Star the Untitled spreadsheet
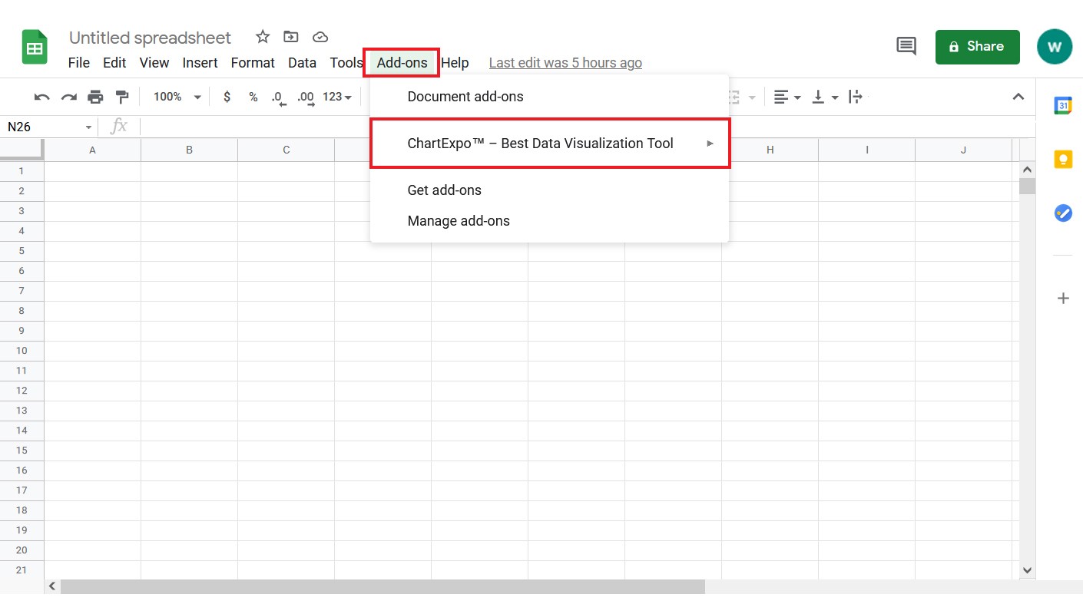This screenshot has height=614, width=1083. (263, 37)
